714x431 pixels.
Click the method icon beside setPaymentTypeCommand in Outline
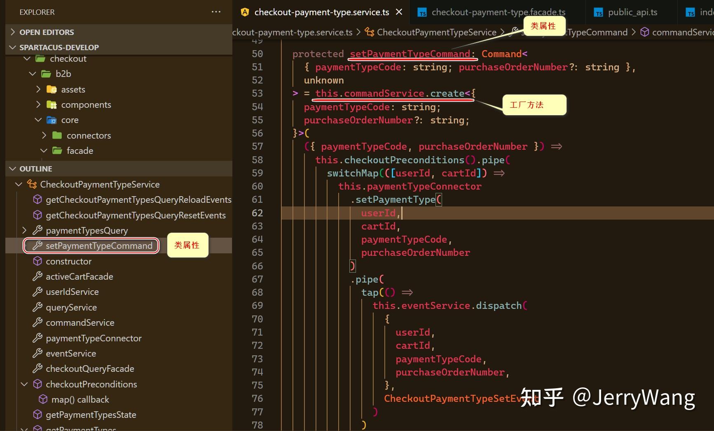[37, 246]
